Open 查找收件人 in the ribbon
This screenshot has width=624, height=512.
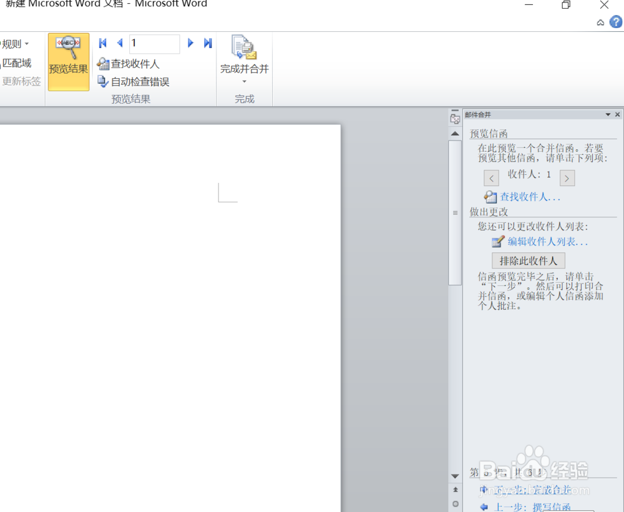coord(128,64)
